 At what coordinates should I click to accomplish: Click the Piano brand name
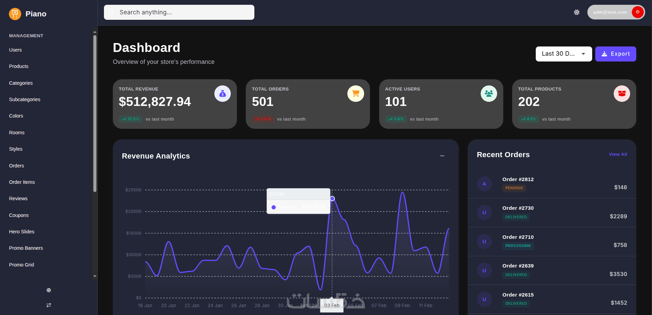pyautogui.click(x=36, y=14)
